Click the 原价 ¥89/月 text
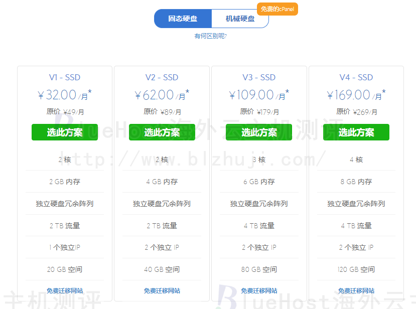The width and height of the screenshot is (416, 309). [x=162, y=112]
